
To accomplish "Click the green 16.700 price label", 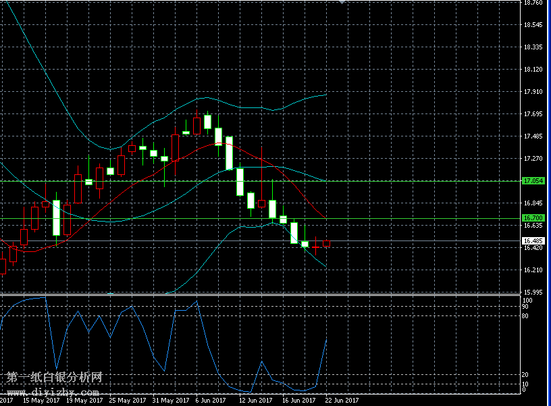I will (x=533, y=218).
